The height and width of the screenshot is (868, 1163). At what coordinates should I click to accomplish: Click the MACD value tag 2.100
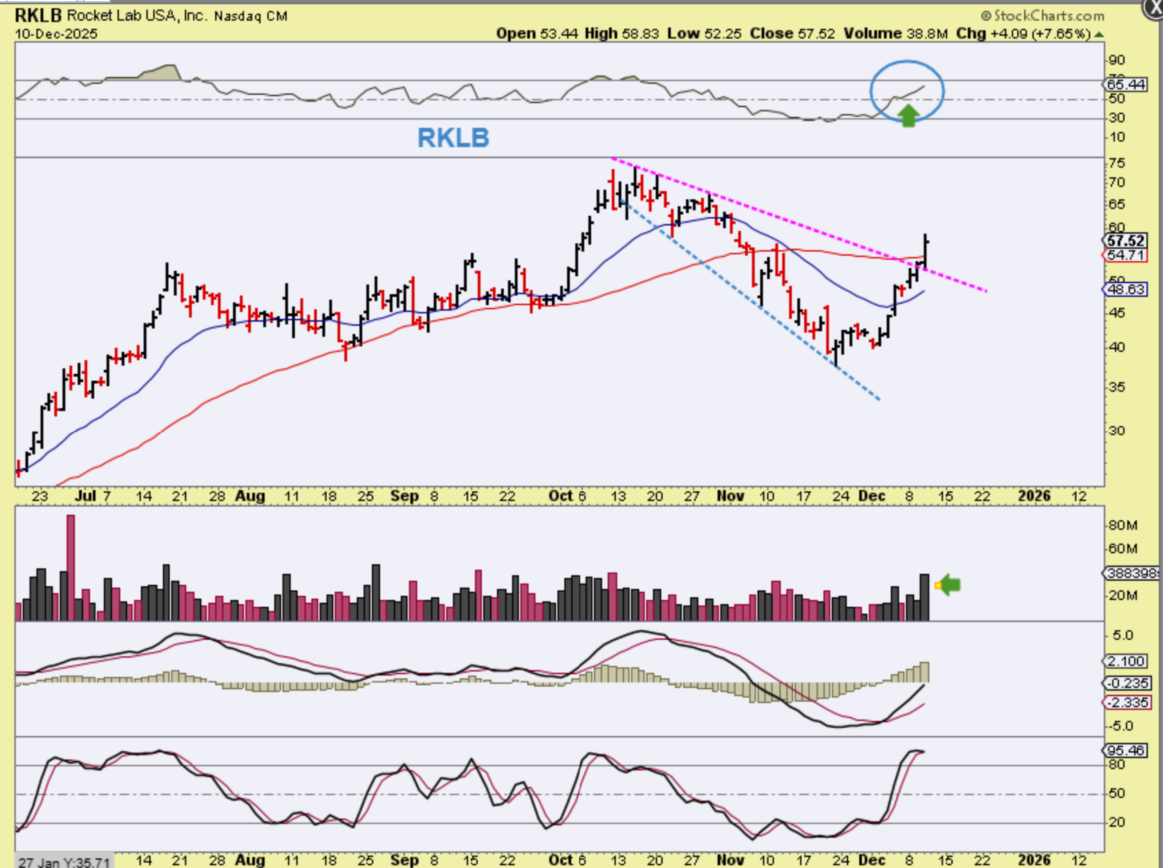[x=1127, y=661]
